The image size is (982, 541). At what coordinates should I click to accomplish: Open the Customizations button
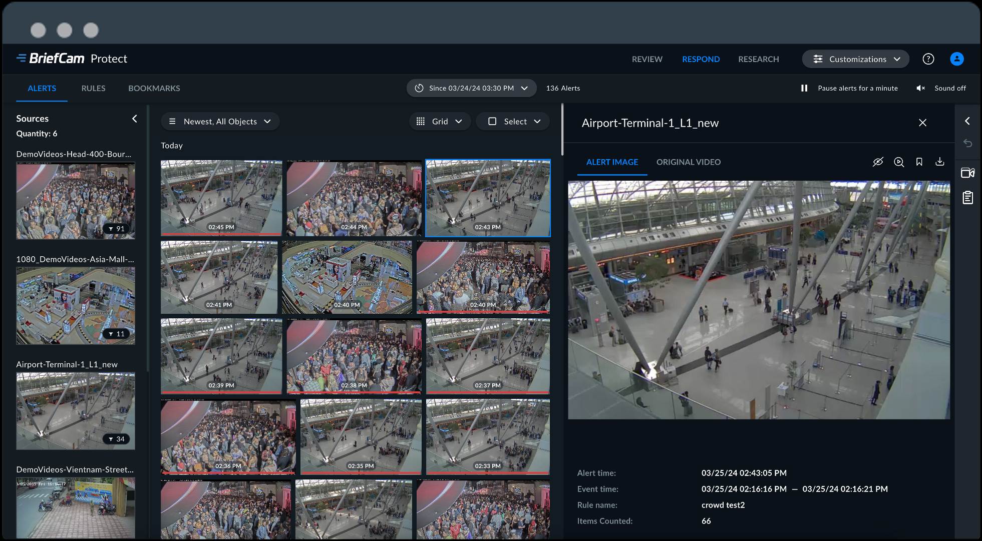856,59
